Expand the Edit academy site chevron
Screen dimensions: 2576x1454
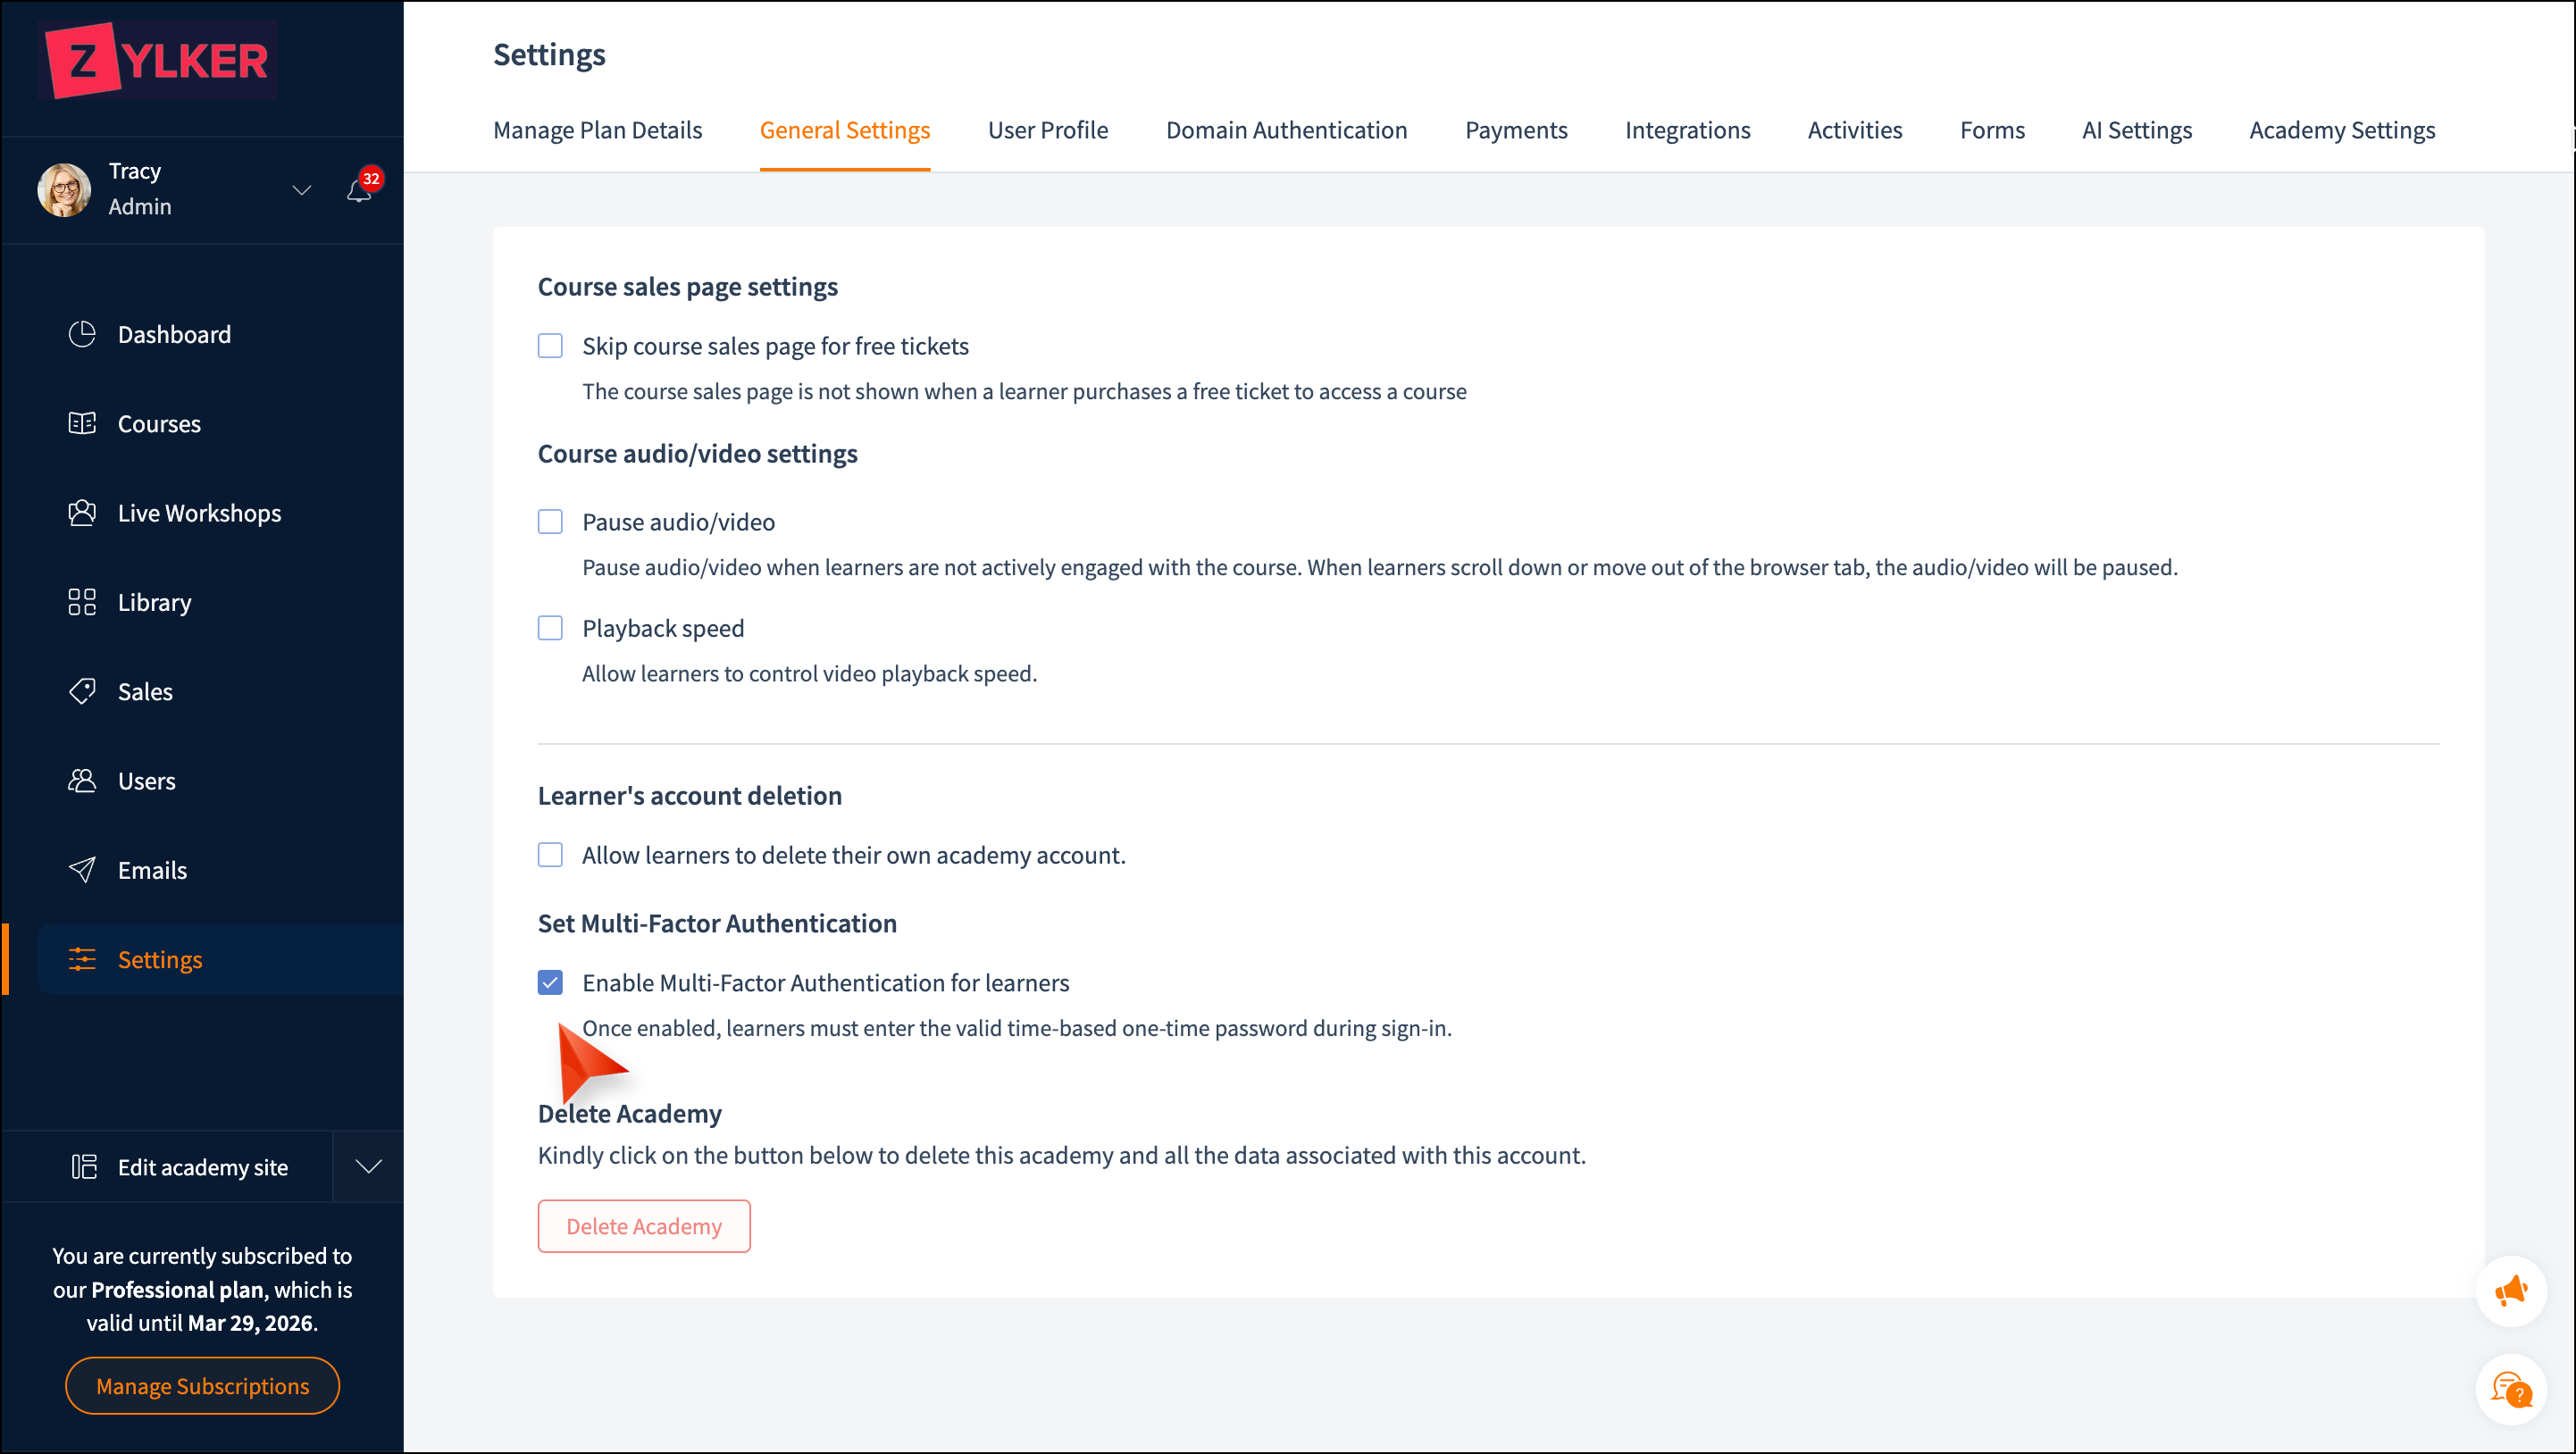(x=369, y=1166)
